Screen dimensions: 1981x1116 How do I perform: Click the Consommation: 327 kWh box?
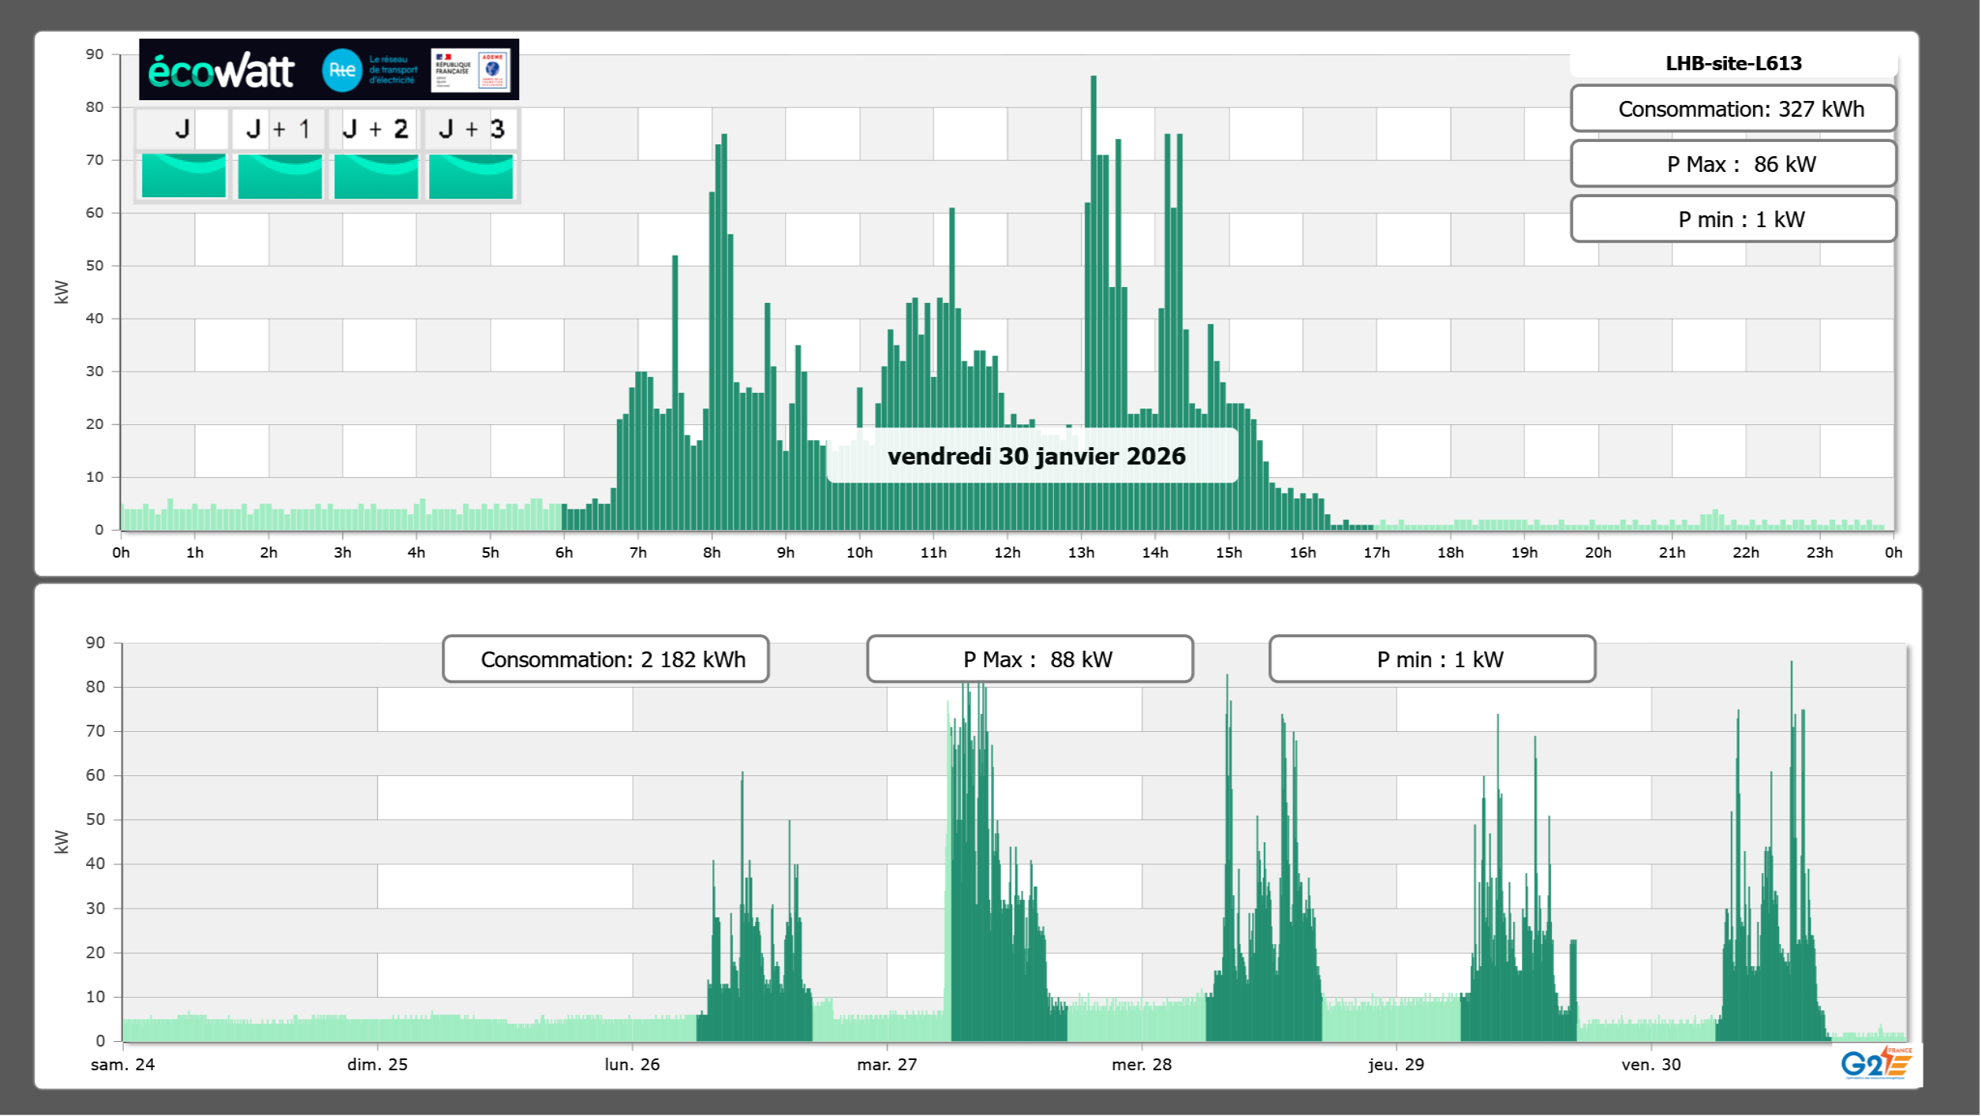1732,109
